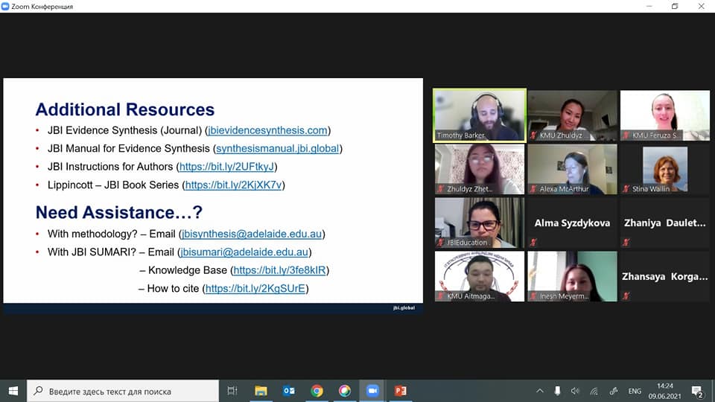The height and width of the screenshot is (402, 715).
Task: Expand the hidden system tray icons
Action: coord(540,391)
